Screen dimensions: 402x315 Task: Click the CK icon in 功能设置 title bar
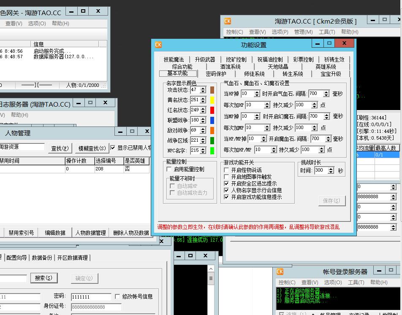point(158,45)
